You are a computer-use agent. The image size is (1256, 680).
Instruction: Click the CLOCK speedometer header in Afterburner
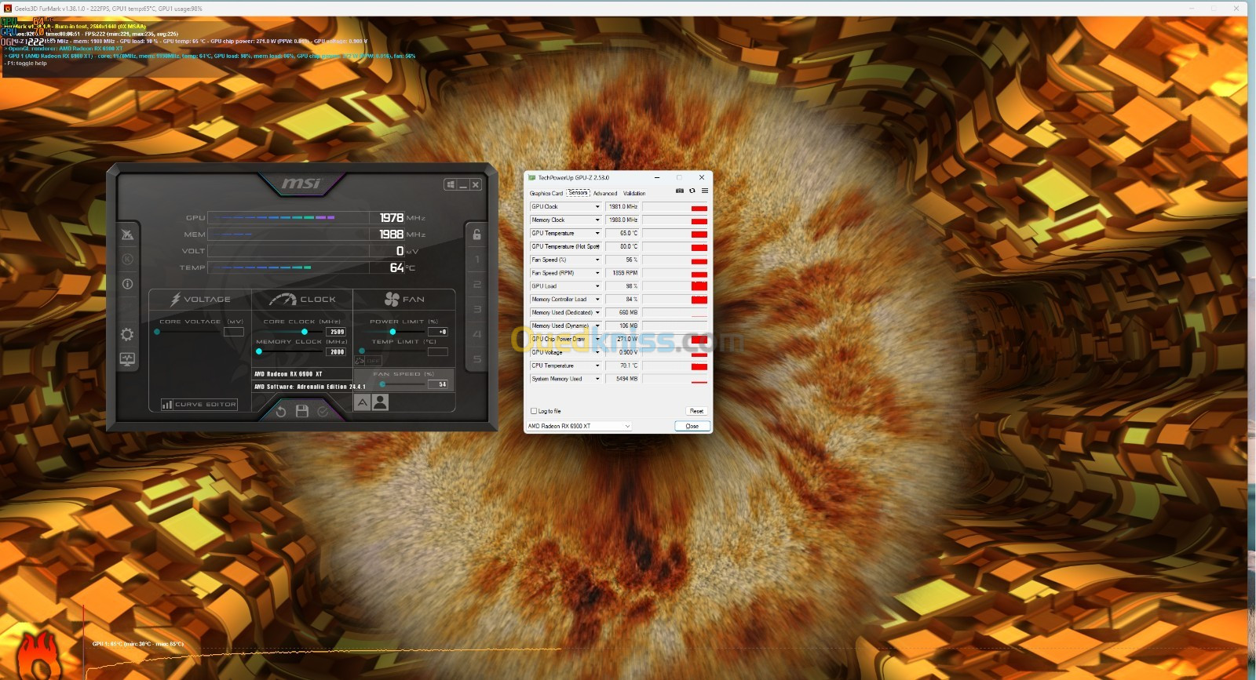pos(302,300)
